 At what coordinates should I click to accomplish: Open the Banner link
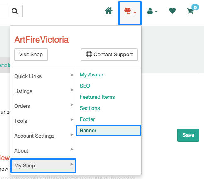pos(88,131)
